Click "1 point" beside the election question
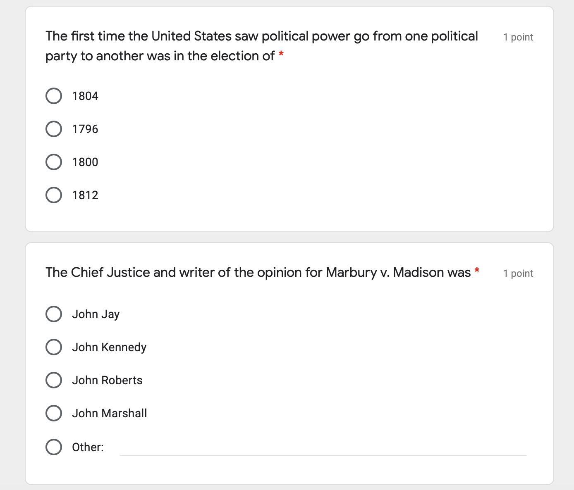This screenshot has width=574, height=490. click(518, 37)
